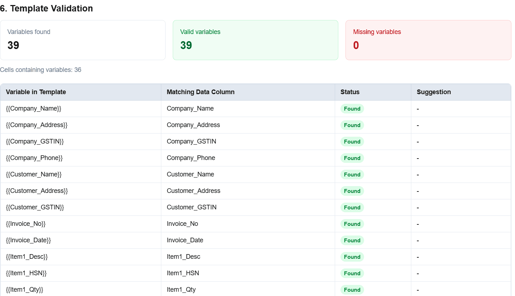This screenshot has width=515, height=296.
Task: Click matching column value Company_Phone
Action: coord(191,158)
